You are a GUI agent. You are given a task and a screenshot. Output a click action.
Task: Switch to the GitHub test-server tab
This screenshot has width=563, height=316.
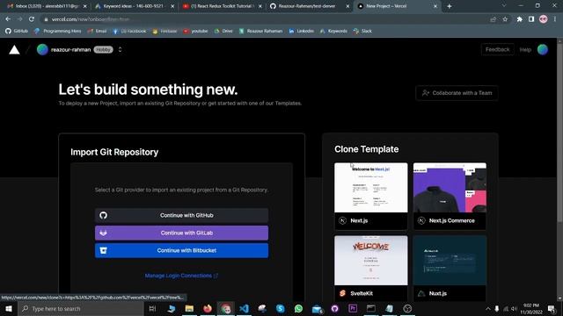click(x=309, y=6)
